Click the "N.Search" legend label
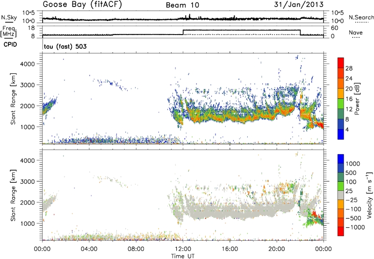The image size is (374, 259). click(361, 17)
